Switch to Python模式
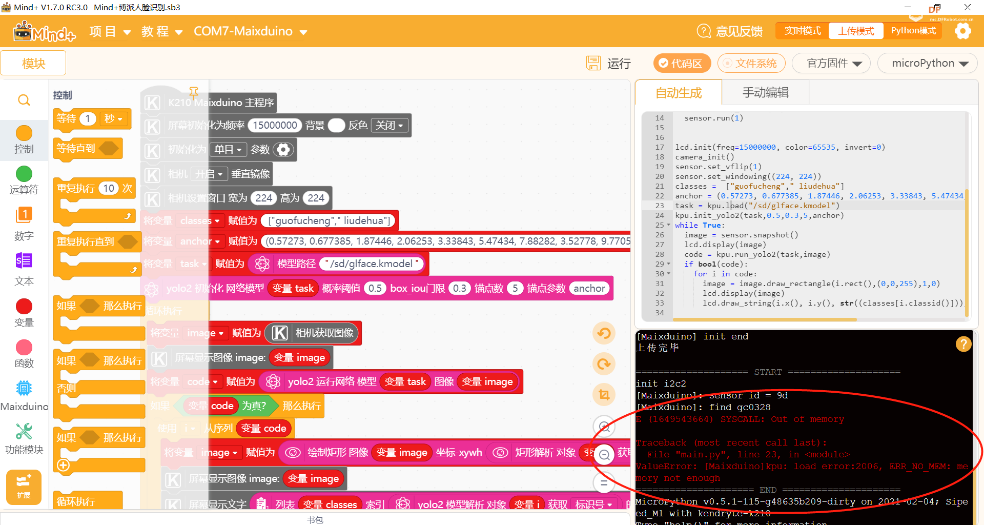 913,31
